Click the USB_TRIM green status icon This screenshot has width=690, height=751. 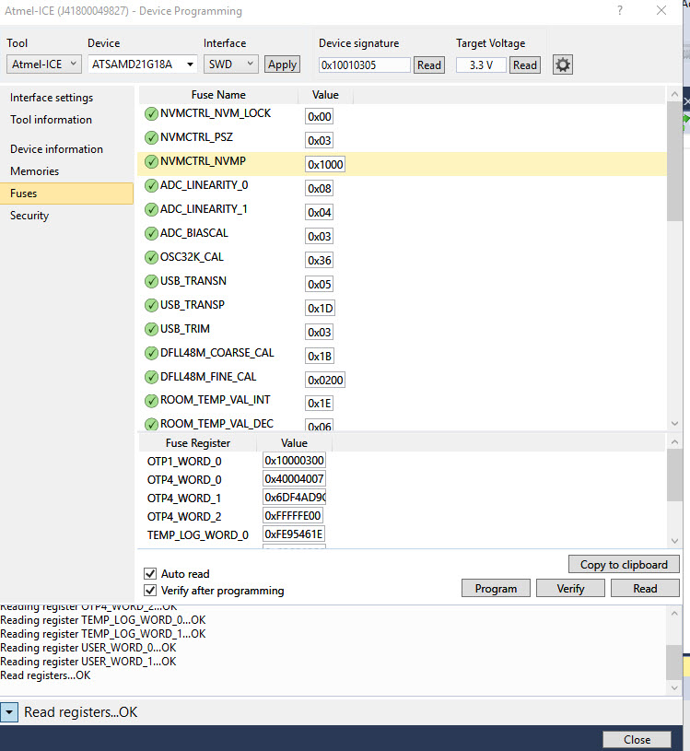click(151, 330)
